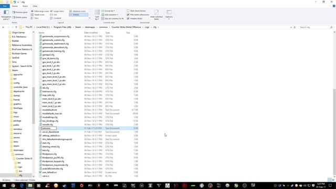The image size is (336, 189).
Task: Switch to the Content layout
Action: [56, 18]
